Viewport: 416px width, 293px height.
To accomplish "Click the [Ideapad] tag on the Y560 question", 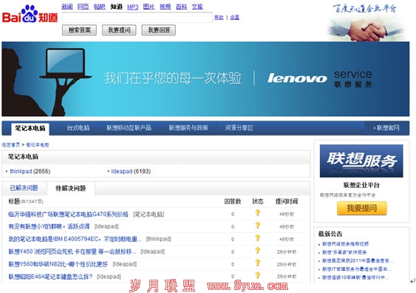I will coord(125,264).
